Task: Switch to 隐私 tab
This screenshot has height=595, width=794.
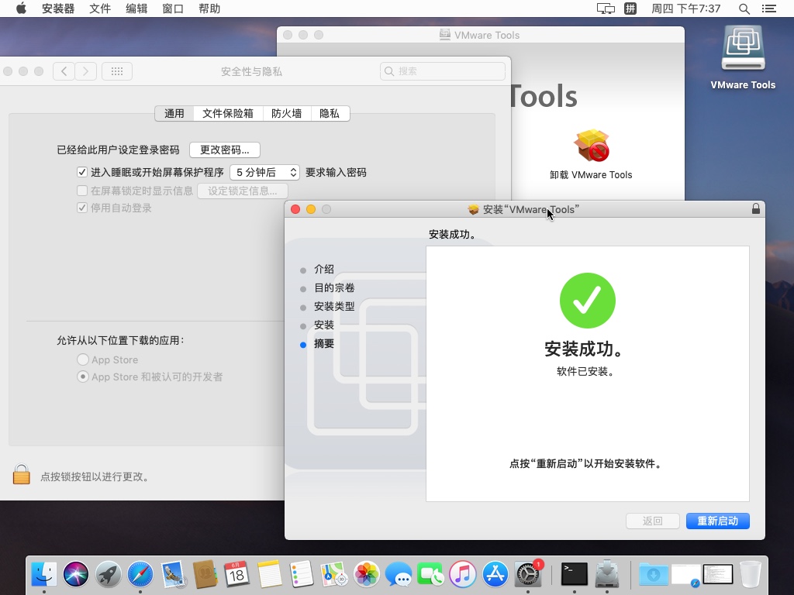Action: click(330, 113)
